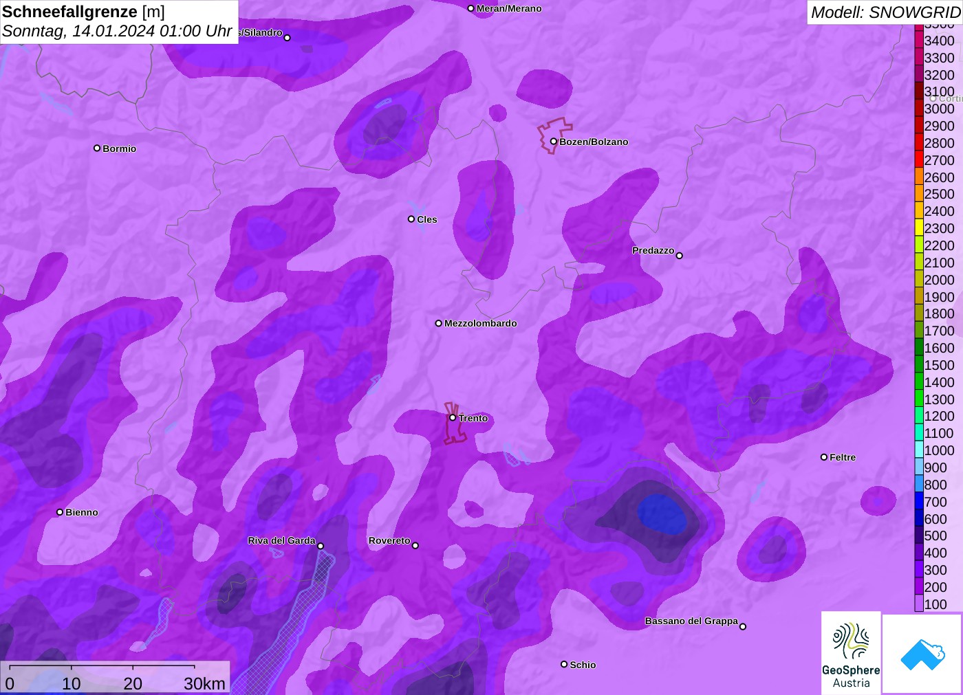Click the "30km" scale bar label

[x=204, y=683]
